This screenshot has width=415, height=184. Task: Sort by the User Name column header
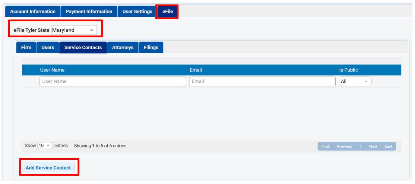pos(52,70)
